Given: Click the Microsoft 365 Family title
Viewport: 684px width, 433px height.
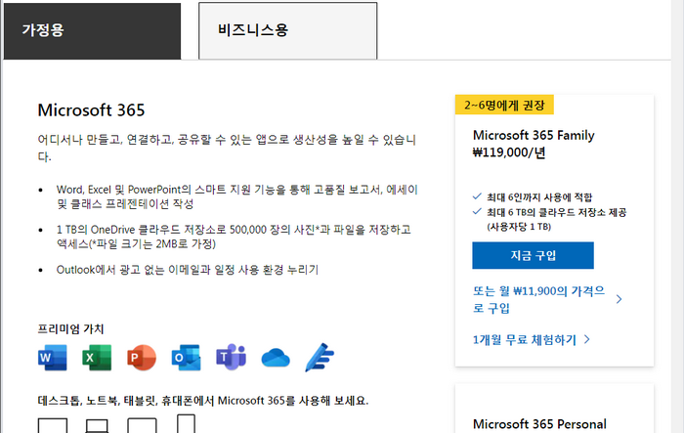Looking at the screenshot, I should (534, 135).
